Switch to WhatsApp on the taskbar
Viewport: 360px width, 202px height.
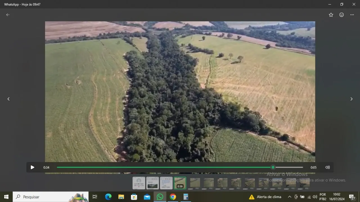[160, 197]
